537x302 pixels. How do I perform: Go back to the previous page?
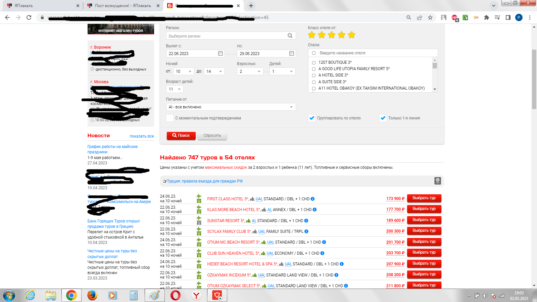[7, 17]
